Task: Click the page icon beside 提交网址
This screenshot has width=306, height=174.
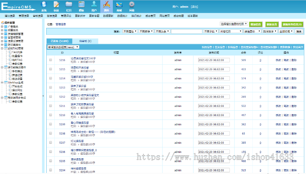Action: pos(10,90)
